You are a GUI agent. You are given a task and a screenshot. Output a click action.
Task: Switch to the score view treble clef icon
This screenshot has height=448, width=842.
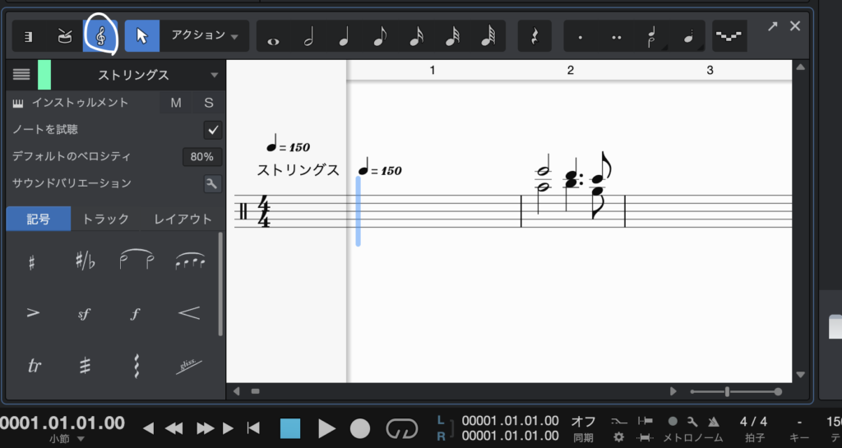100,36
